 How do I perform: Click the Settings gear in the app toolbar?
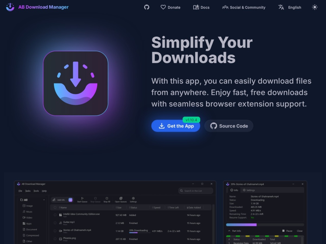pyautogui.click(x=133, y=198)
